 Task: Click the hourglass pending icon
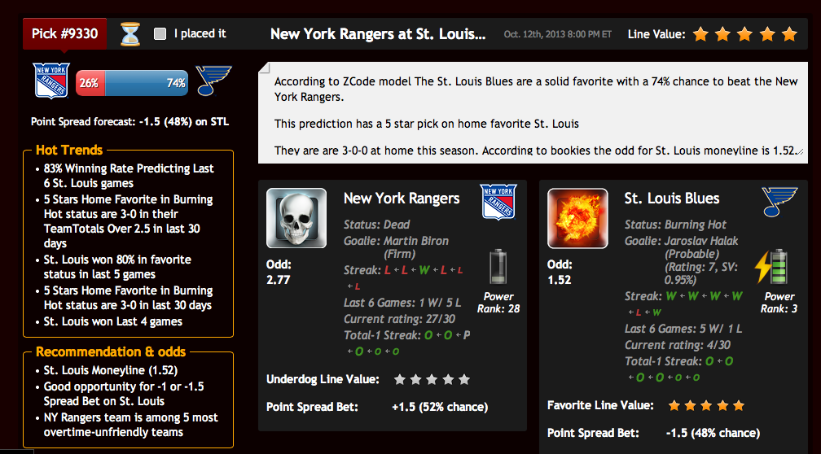(130, 34)
